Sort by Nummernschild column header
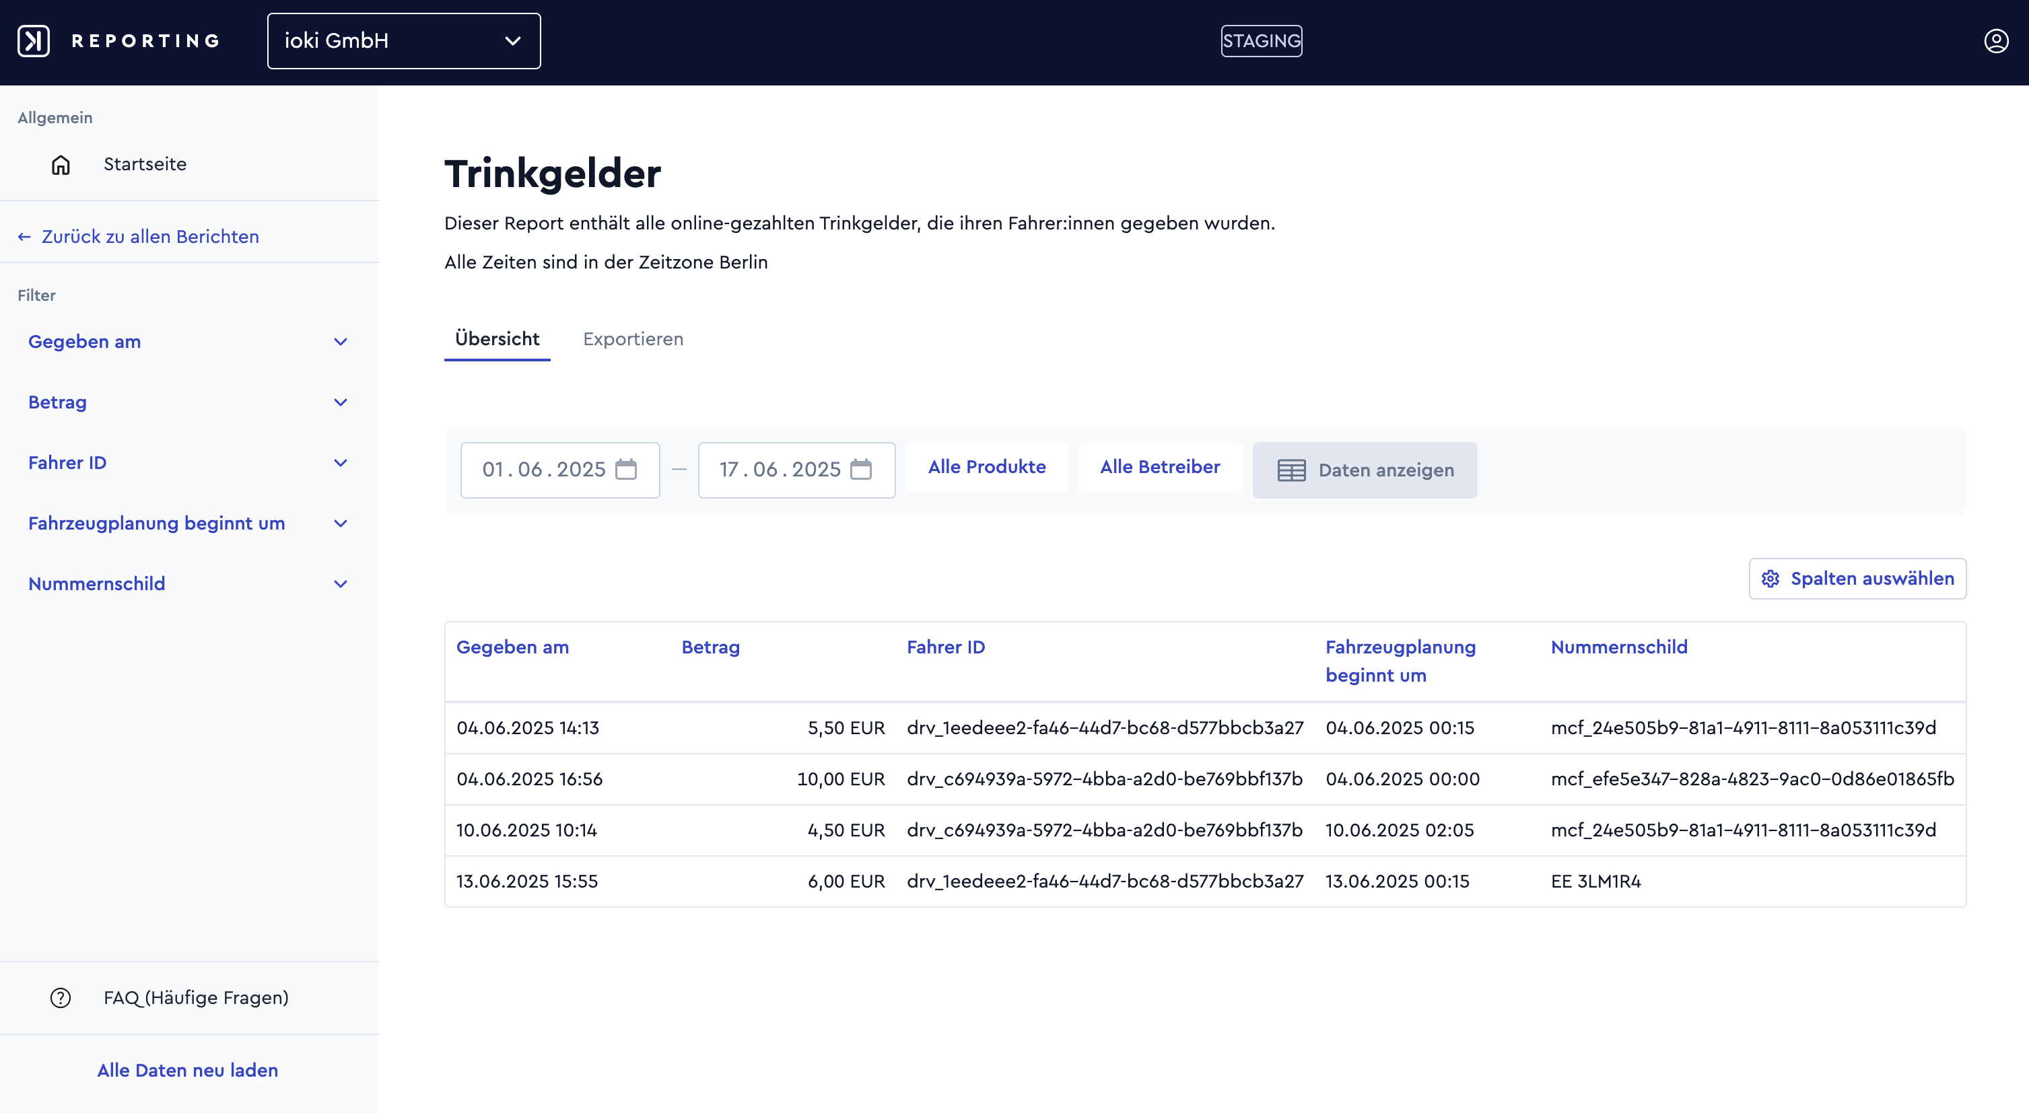The height and width of the screenshot is (1113, 2029). 1618,647
